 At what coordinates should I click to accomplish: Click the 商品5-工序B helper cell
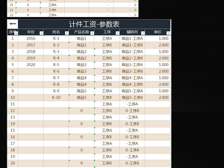click(132, 98)
